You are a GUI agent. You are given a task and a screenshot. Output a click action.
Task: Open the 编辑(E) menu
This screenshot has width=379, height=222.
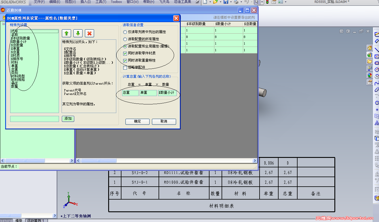pyautogui.click(x=55, y=2)
